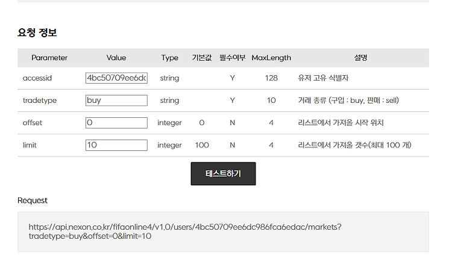Click the integer type in offset row
This screenshot has width=452, height=267.
(x=169, y=123)
